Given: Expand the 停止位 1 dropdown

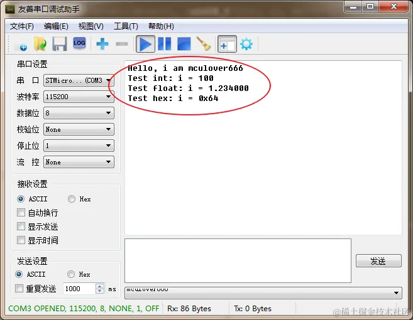Looking at the screenshot, I should [x=79, y=146].
